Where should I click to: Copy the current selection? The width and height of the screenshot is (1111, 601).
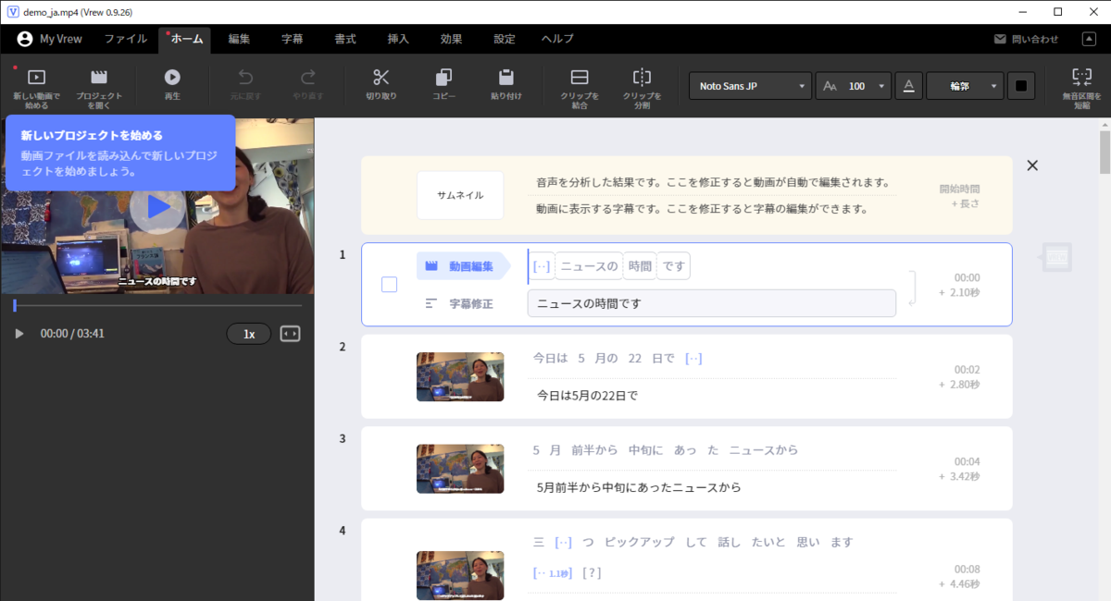pos(443,85)
